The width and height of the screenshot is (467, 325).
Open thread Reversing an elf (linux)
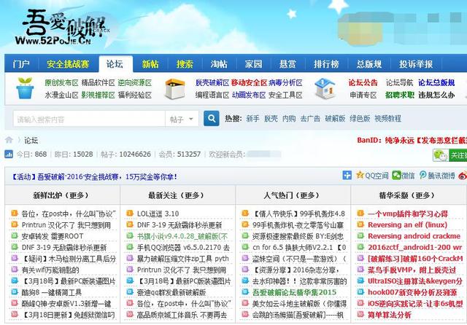pyautogui.click(x=407, y=224)
